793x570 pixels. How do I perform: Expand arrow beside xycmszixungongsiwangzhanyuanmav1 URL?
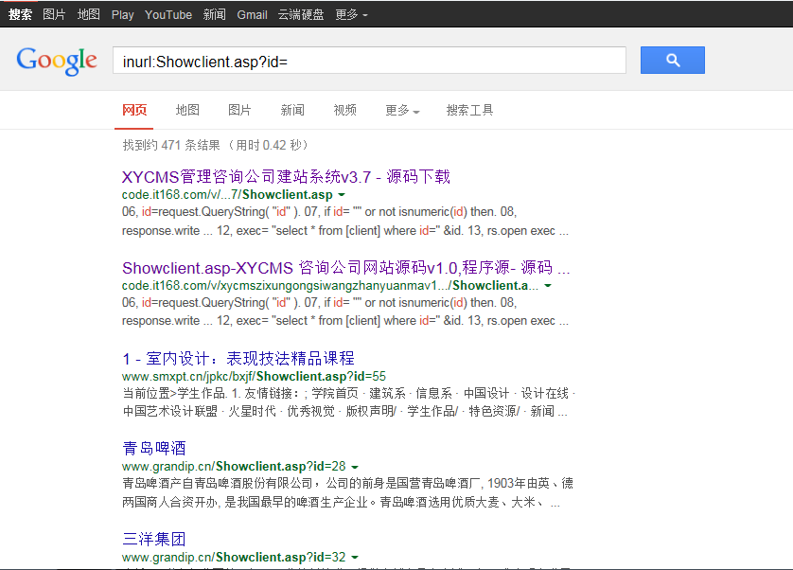548,286
